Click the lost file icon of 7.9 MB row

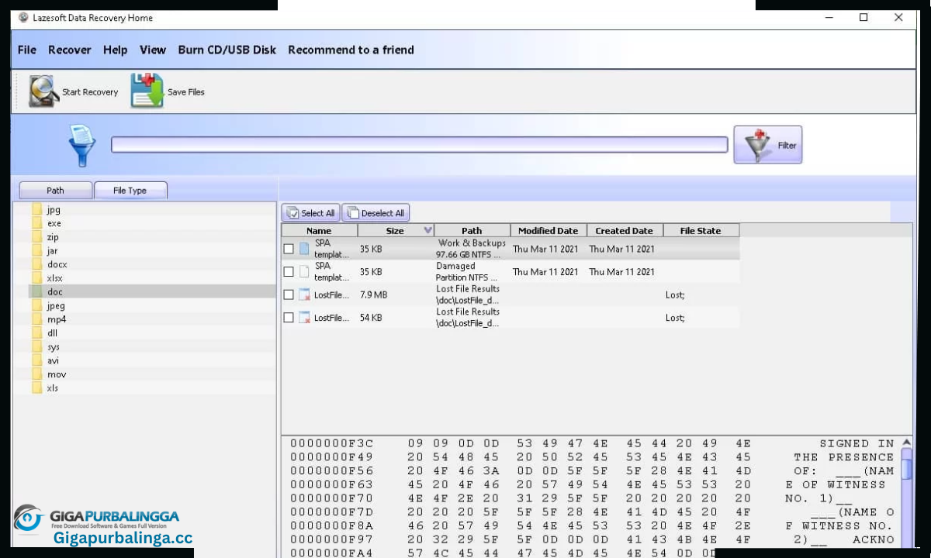pos(305,294)
